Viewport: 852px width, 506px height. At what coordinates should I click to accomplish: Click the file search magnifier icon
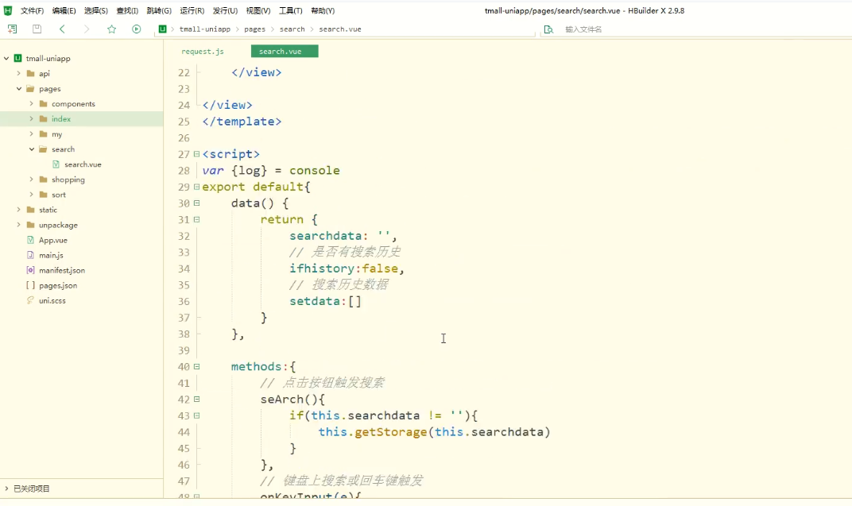click(x=548, y=29)
